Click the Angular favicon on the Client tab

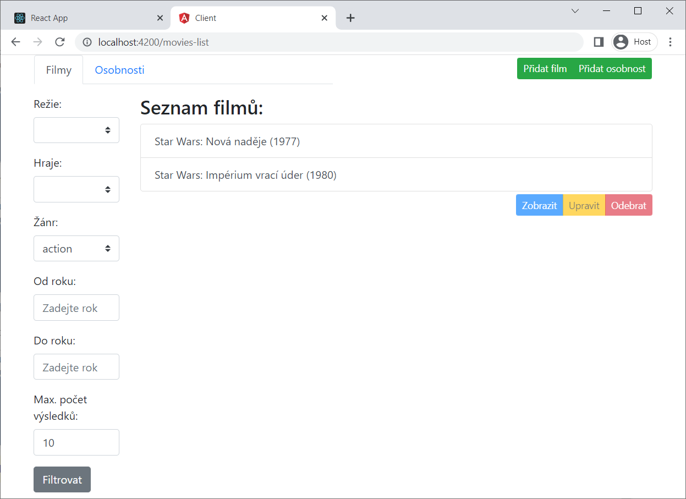[x=184, y=17]
